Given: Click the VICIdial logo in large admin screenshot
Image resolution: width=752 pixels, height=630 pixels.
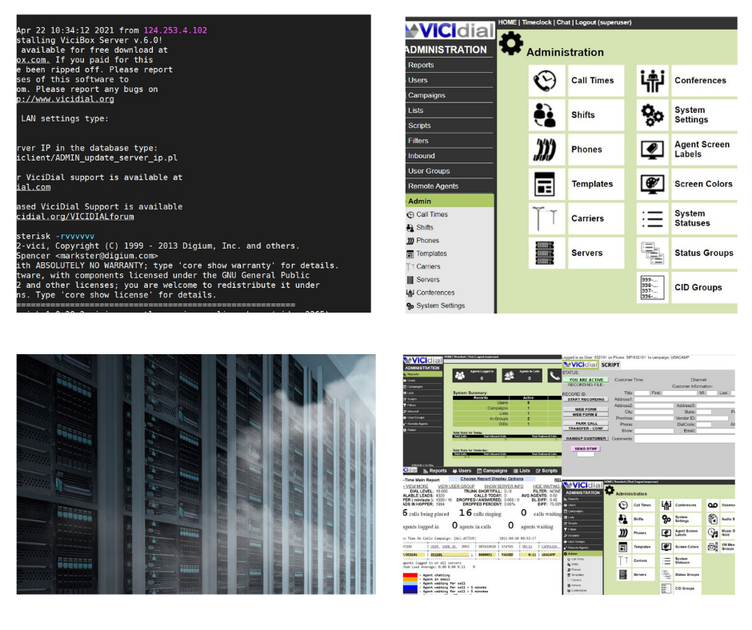Looking at the screenshot, I should [450, 30].
